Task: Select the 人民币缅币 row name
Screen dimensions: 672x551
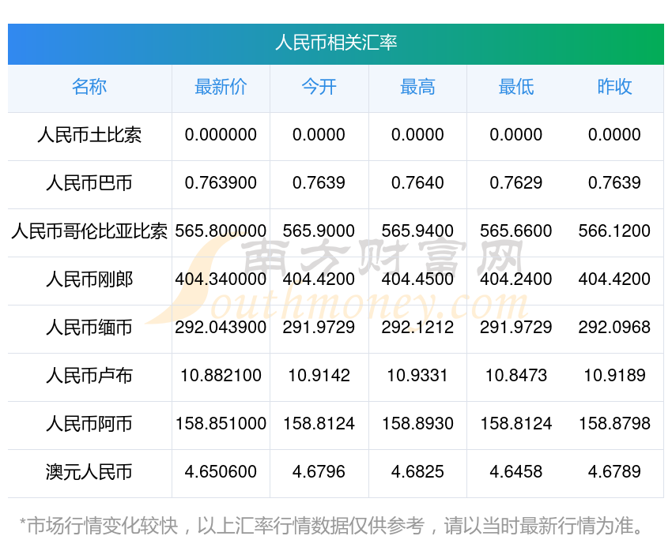Action: (x=89, y=328)
